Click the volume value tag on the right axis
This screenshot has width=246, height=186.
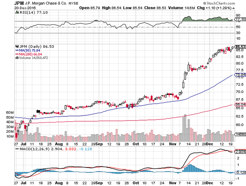point(240,134)
